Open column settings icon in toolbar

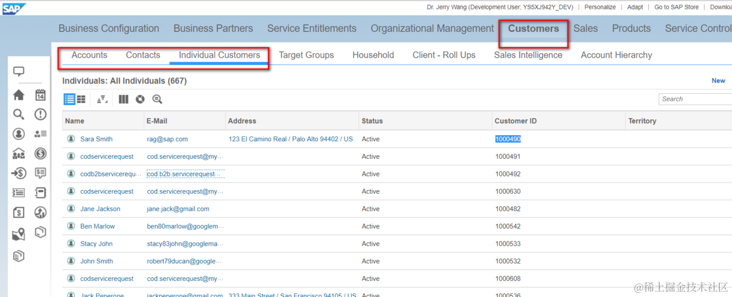(x=123, y=99)
